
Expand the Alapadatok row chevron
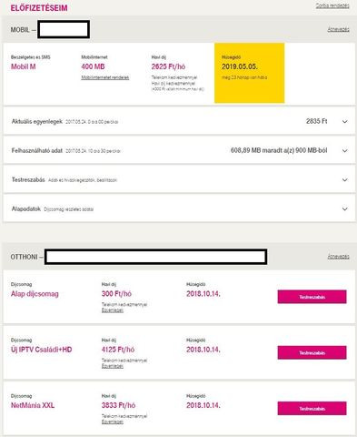[x=344, y=209]
